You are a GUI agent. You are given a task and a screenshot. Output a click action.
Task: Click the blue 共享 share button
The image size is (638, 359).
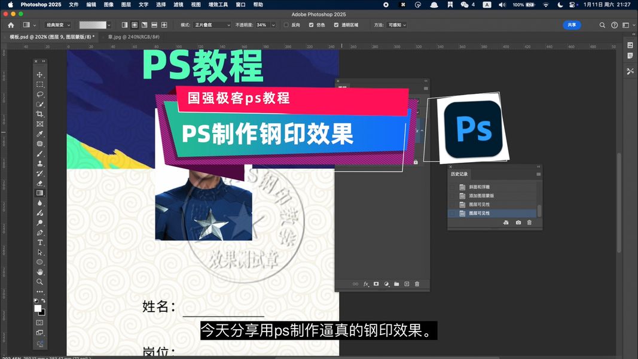click(572, 25)
